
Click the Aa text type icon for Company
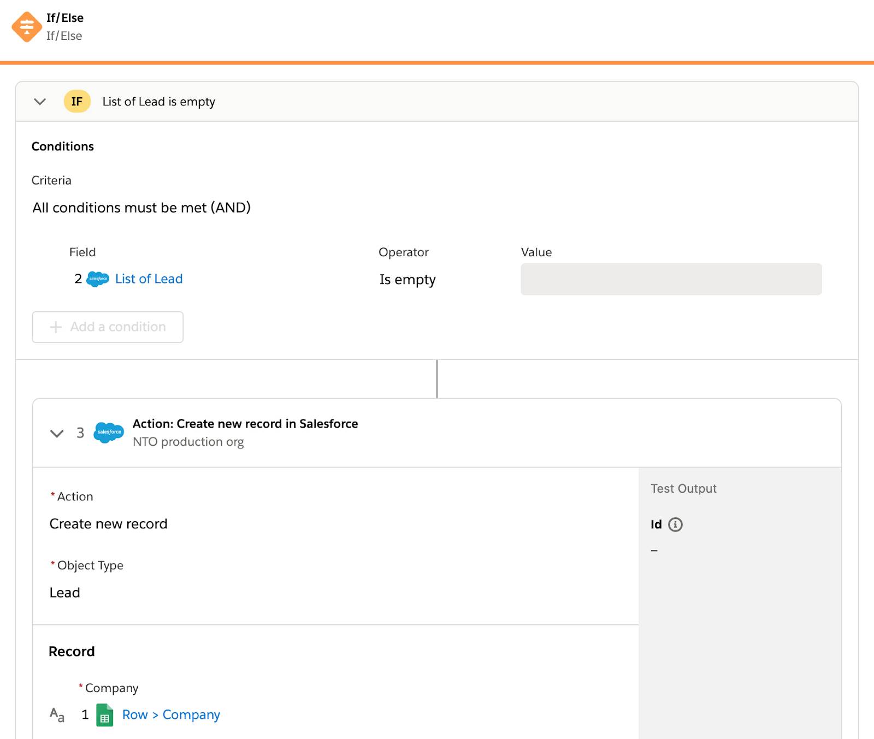[x=57, y=714]
